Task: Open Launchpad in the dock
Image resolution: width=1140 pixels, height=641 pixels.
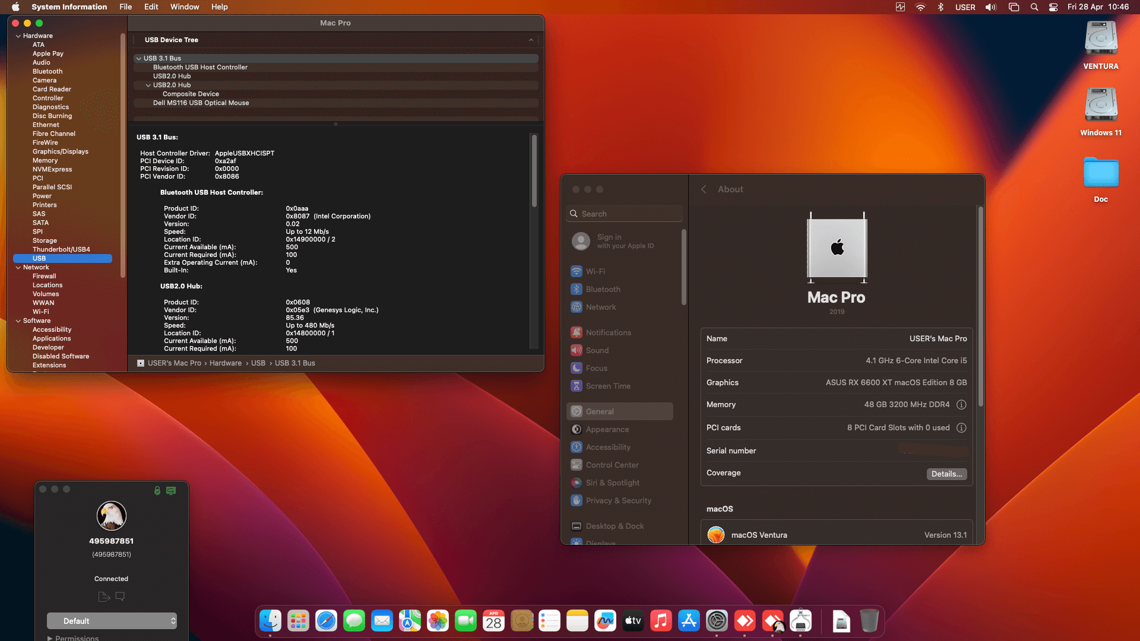Action: click(298, 621)
